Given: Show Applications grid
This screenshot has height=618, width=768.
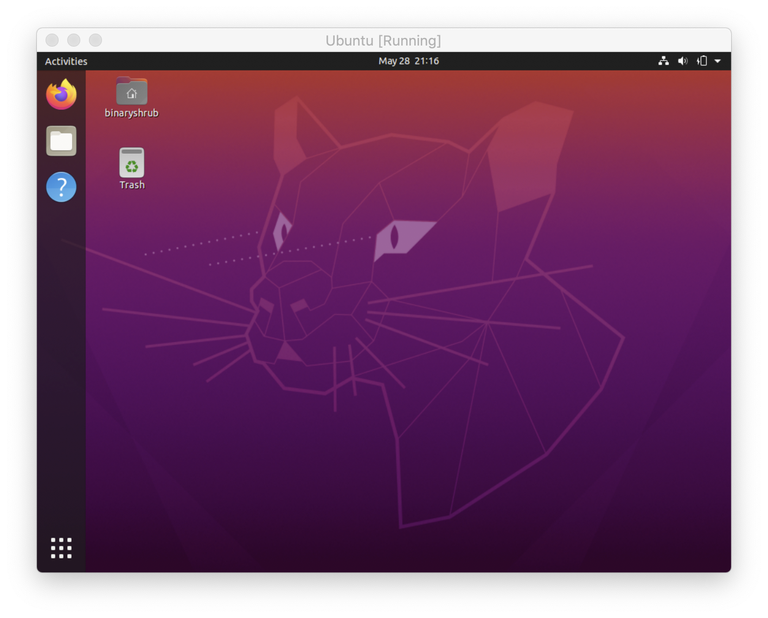Looking at the screenshot, I should click(x=61, y=548).
